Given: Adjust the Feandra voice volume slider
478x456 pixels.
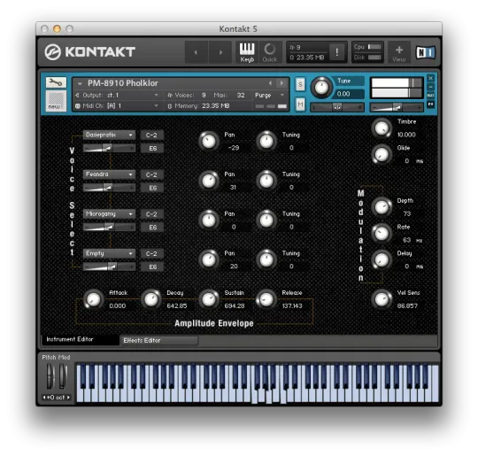Looking at the screenshot, I should tap(109, 188).
